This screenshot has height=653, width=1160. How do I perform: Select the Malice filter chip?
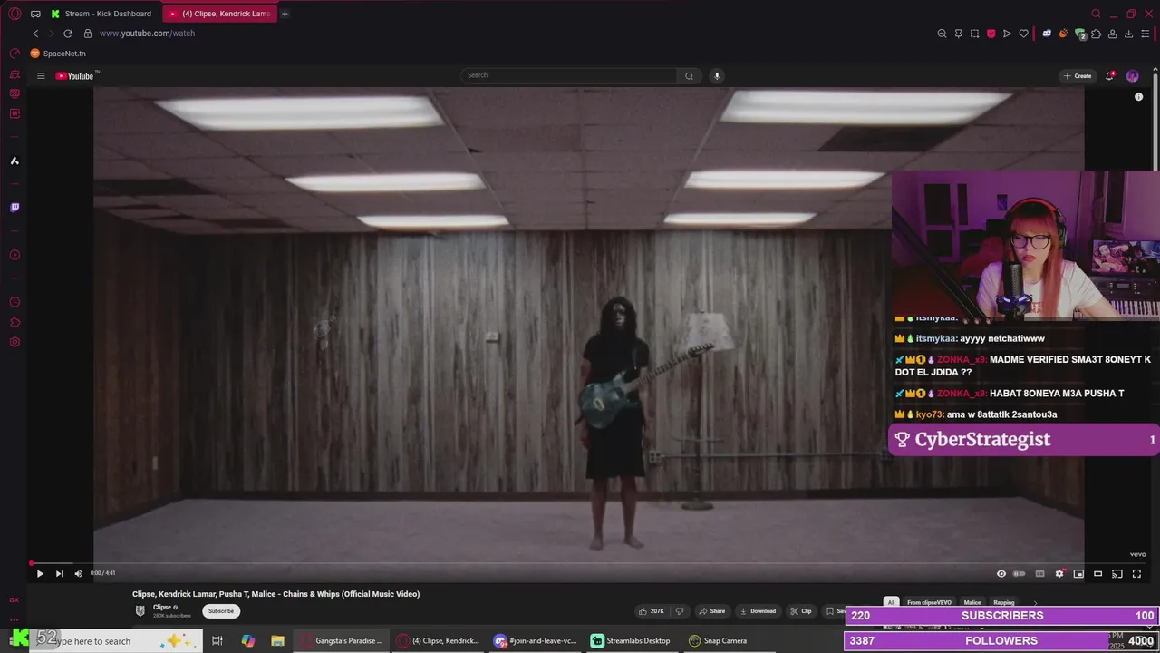point(972,602)
